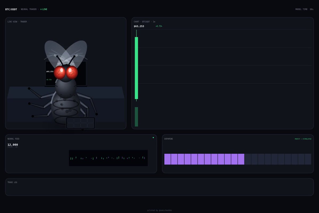
Task: Click the $63,253 price in the chart header
Action: pos(139,26)
